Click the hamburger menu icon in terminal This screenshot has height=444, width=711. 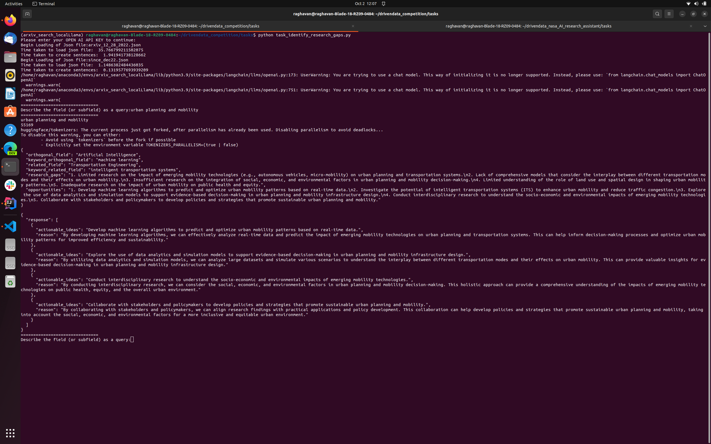[x=669, y=14]
